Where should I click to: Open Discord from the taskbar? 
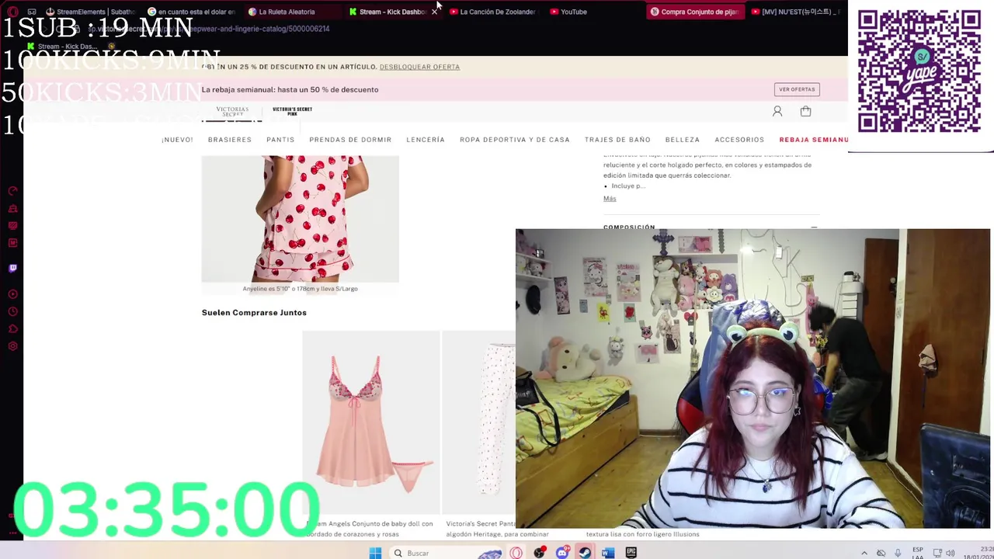561,553
